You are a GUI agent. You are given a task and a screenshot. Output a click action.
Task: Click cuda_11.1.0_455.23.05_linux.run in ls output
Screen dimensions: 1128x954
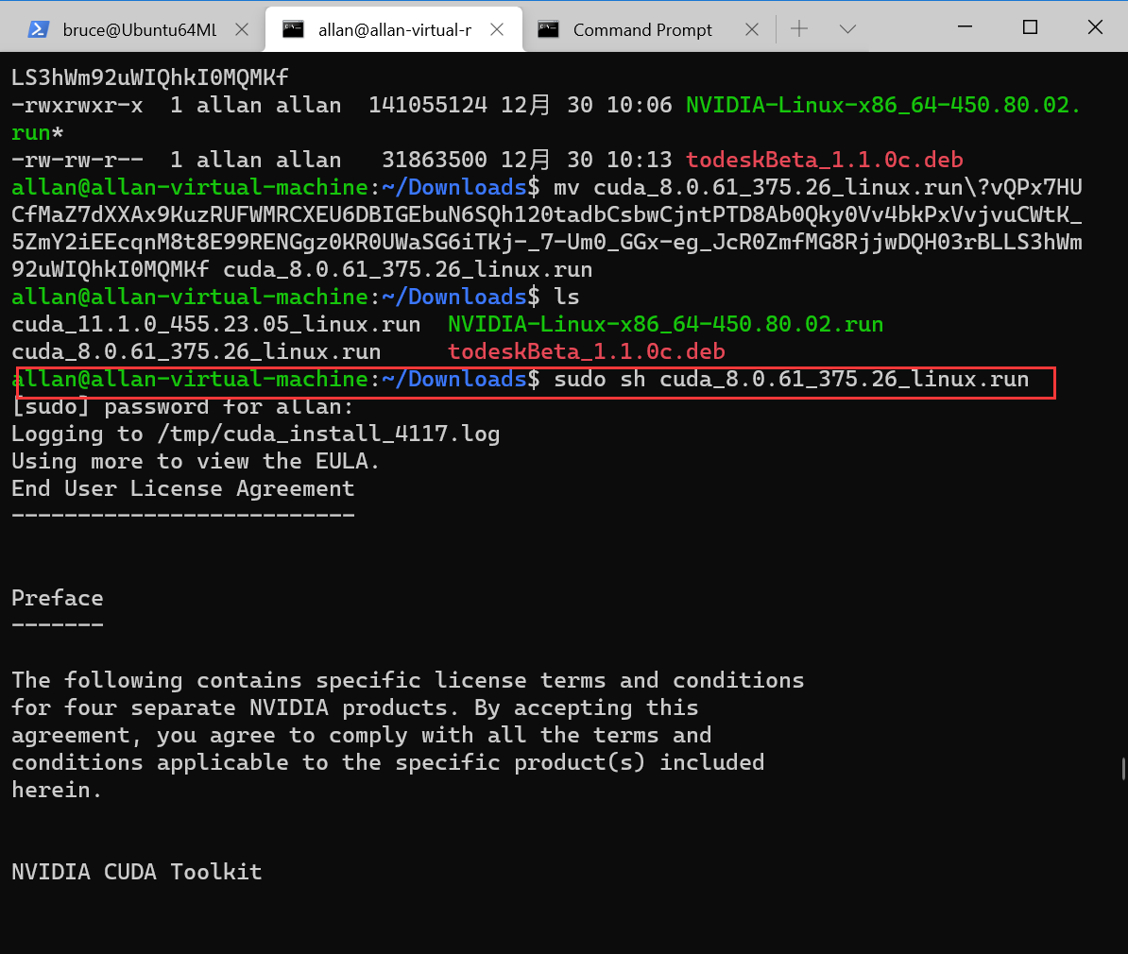[215, 325]
